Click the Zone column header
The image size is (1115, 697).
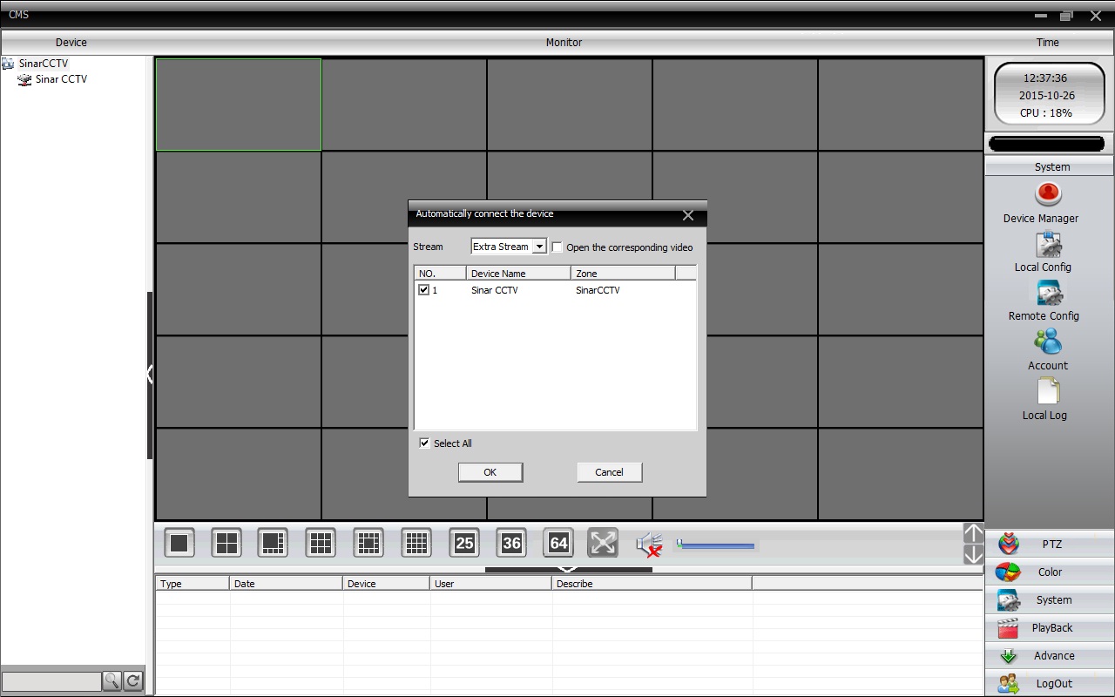coord(623,274)
